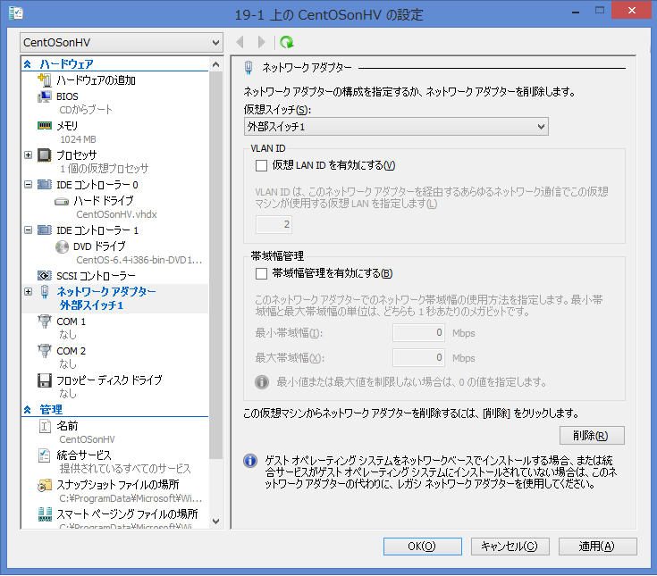Select the フロッピー ディスク ドライブ tree item
Image resolution: width=657 pixels, height=576 pixels.
pos(109,380)
